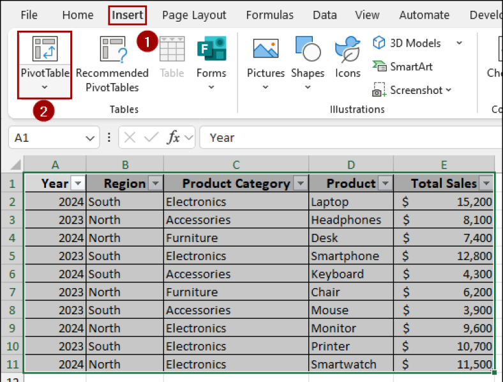The image size is (503, 382).
Task: Click the Insert Function fx icon
Action: (x=173, y=137)
